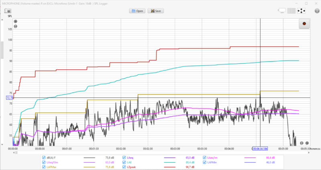Viewport: 321px width, 170px height.
Task: Click the 00:04:34.184 time cursor label
Action: click(260, 148)
